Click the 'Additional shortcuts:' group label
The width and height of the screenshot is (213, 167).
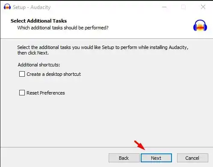click(39, 65)
